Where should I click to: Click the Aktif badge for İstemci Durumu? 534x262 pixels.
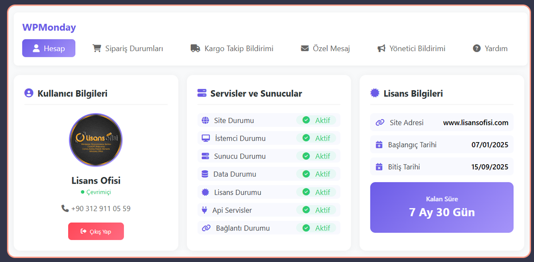pyautogui.click(x=316, y=139)
